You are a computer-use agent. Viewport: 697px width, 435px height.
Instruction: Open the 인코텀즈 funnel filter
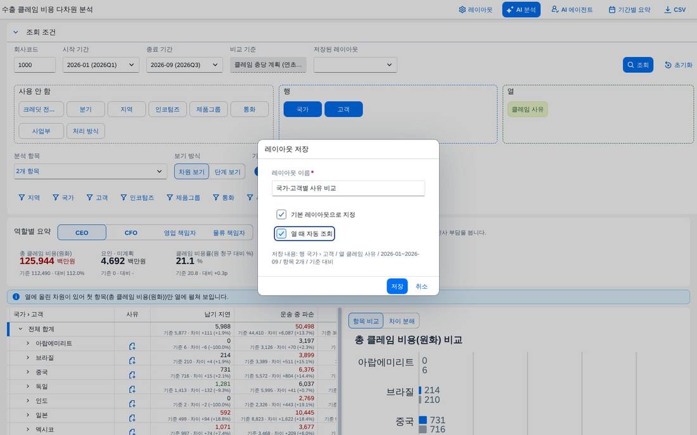pos(137,198)
